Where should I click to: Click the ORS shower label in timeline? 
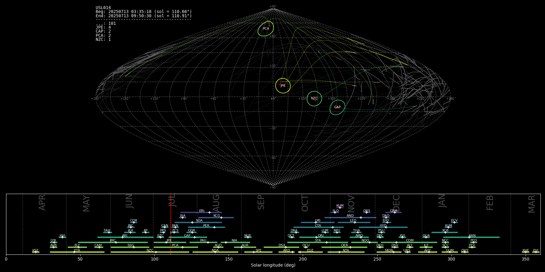click(x=367, y=211)
